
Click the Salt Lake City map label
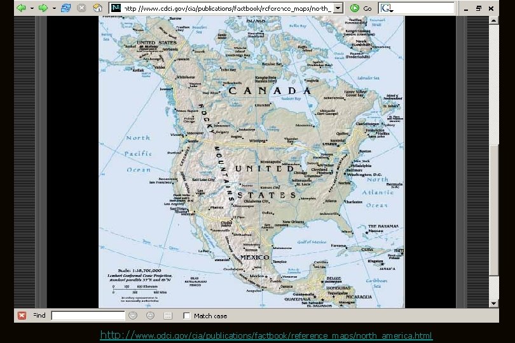click(203, 180)
